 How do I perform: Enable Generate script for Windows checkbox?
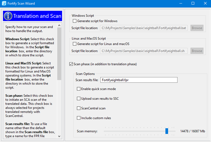pos(75,21)
